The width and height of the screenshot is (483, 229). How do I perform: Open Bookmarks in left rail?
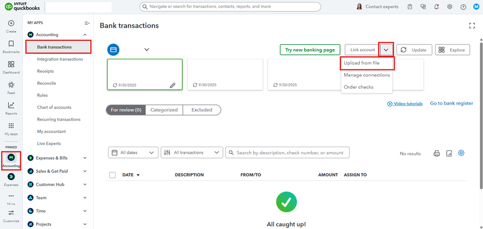(11, 46)
